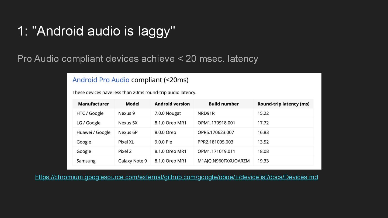Click the 'Galaxy Note 9' model cell

[x=133, y=161]
